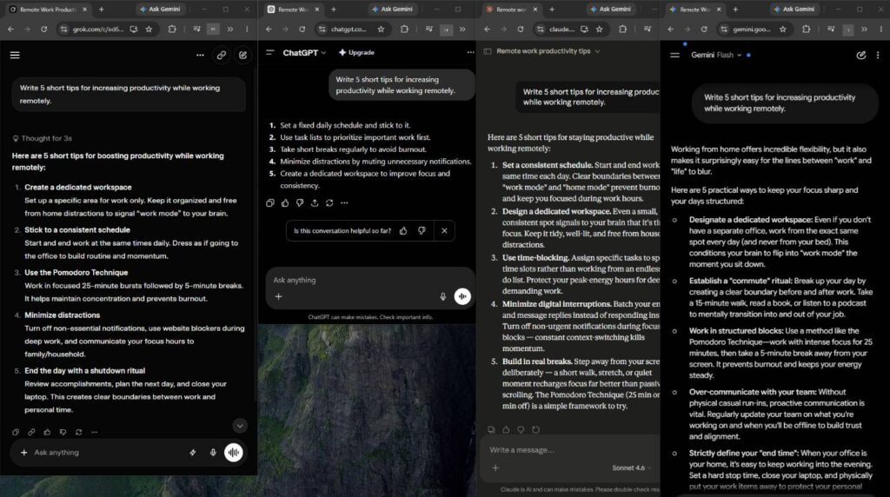Viewport: 890px width, 497px height.
Task: Add an attachment with Grok plus button
Action: [23, 453]
